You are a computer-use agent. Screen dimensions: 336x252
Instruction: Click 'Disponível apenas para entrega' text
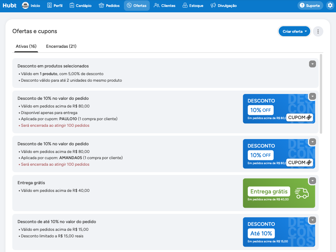tap(49, 113)
